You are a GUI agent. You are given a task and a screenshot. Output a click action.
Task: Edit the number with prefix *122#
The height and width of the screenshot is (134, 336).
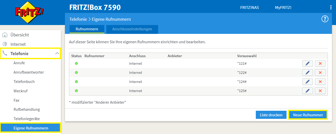(x=308, y=73)
